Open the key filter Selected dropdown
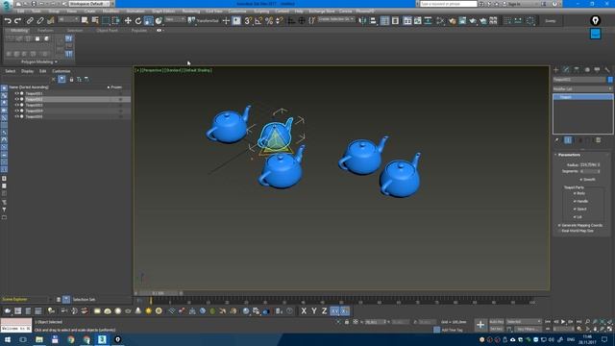 point(523,322)
